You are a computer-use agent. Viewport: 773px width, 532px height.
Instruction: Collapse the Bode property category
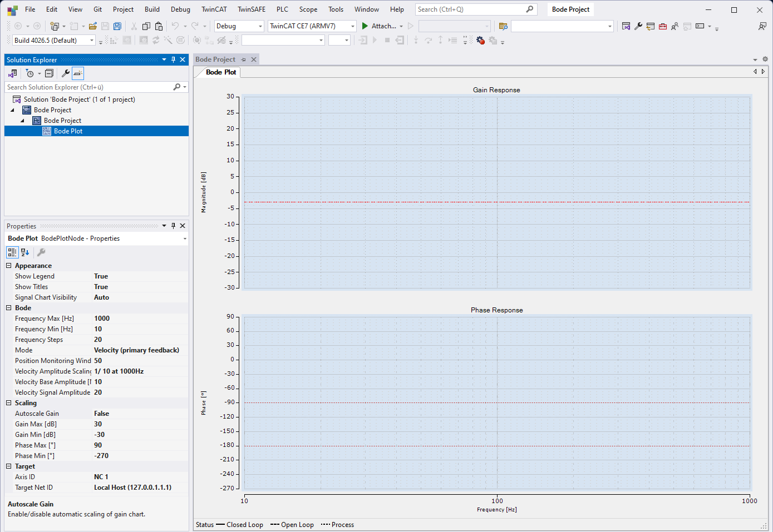click(9, 308)
